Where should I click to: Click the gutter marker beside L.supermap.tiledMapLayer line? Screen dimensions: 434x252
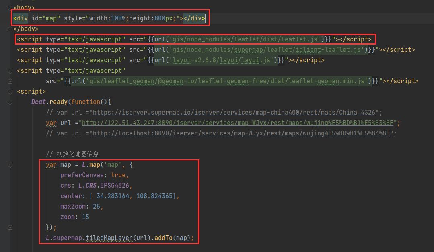(10, 238)
